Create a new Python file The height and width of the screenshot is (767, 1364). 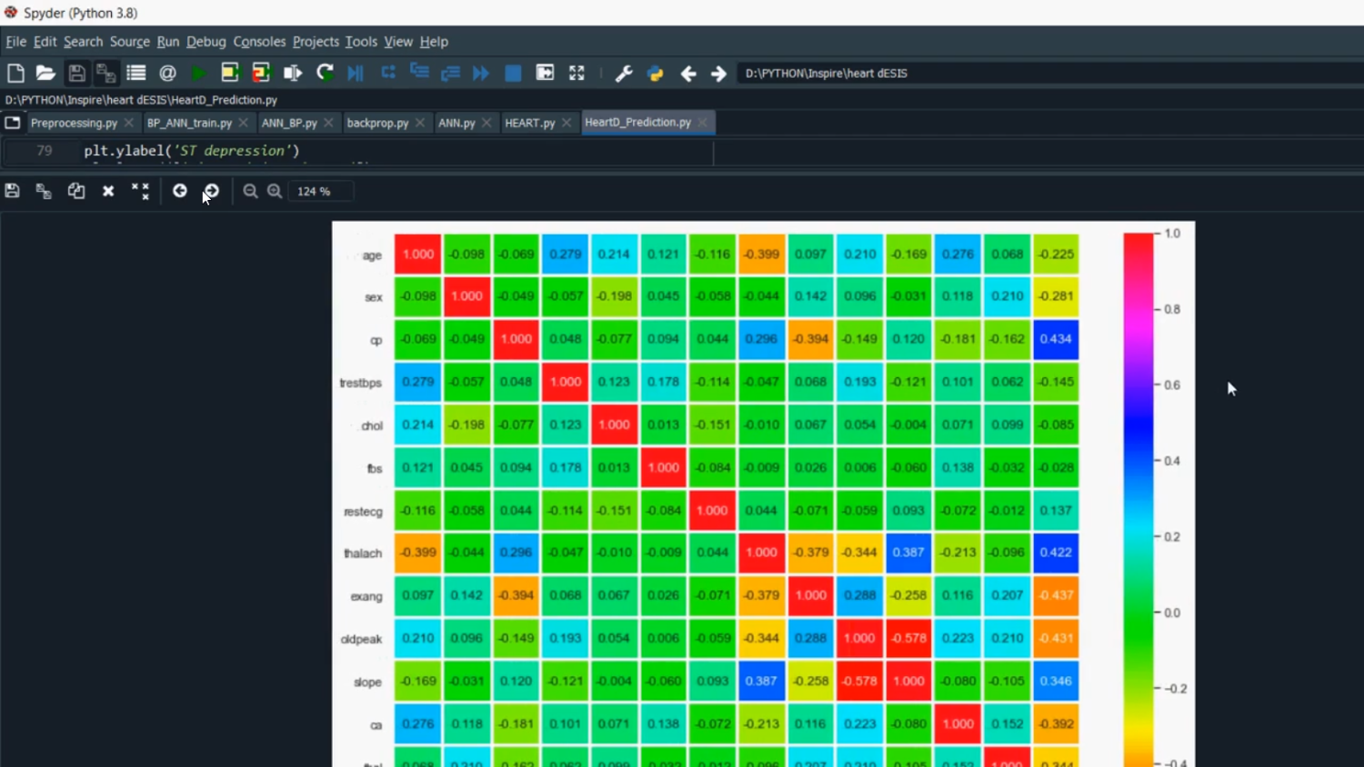(x=15, y=73)
